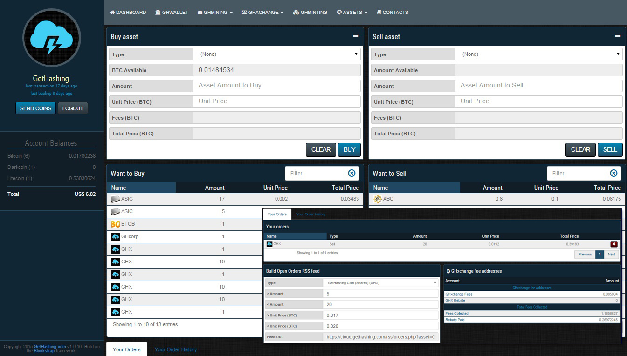The width and height of the screenshot is (627, 356).
Task: Focus the Unit Price field in Sell asset
Action: point(539,101)
